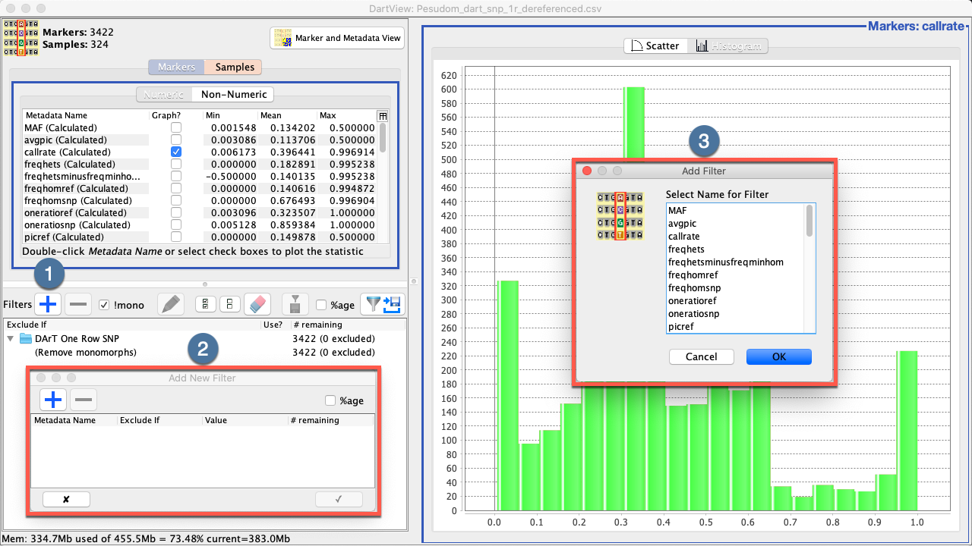Click the Exclude If header in Add New Filter
Screen dimensions: 972x546
[x=159, y=420]
